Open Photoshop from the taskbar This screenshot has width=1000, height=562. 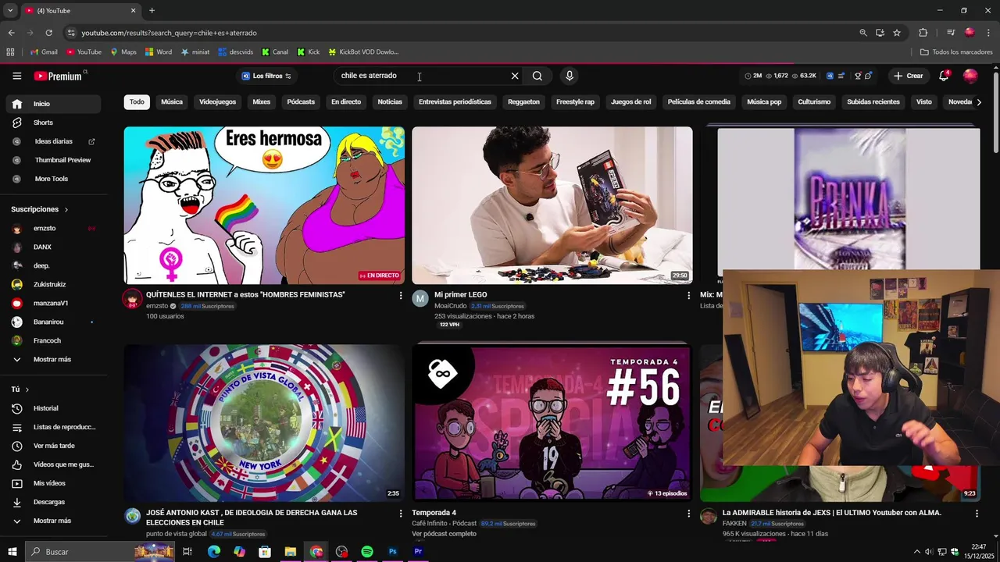[x=393, y=552]
